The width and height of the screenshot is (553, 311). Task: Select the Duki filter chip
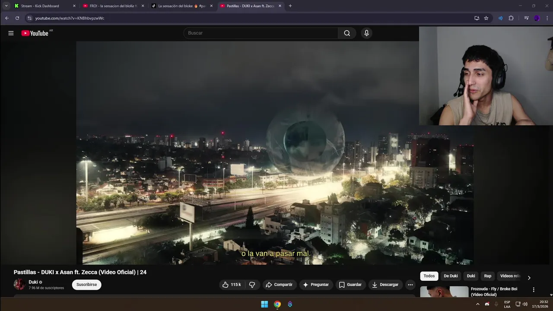point(471,276)
